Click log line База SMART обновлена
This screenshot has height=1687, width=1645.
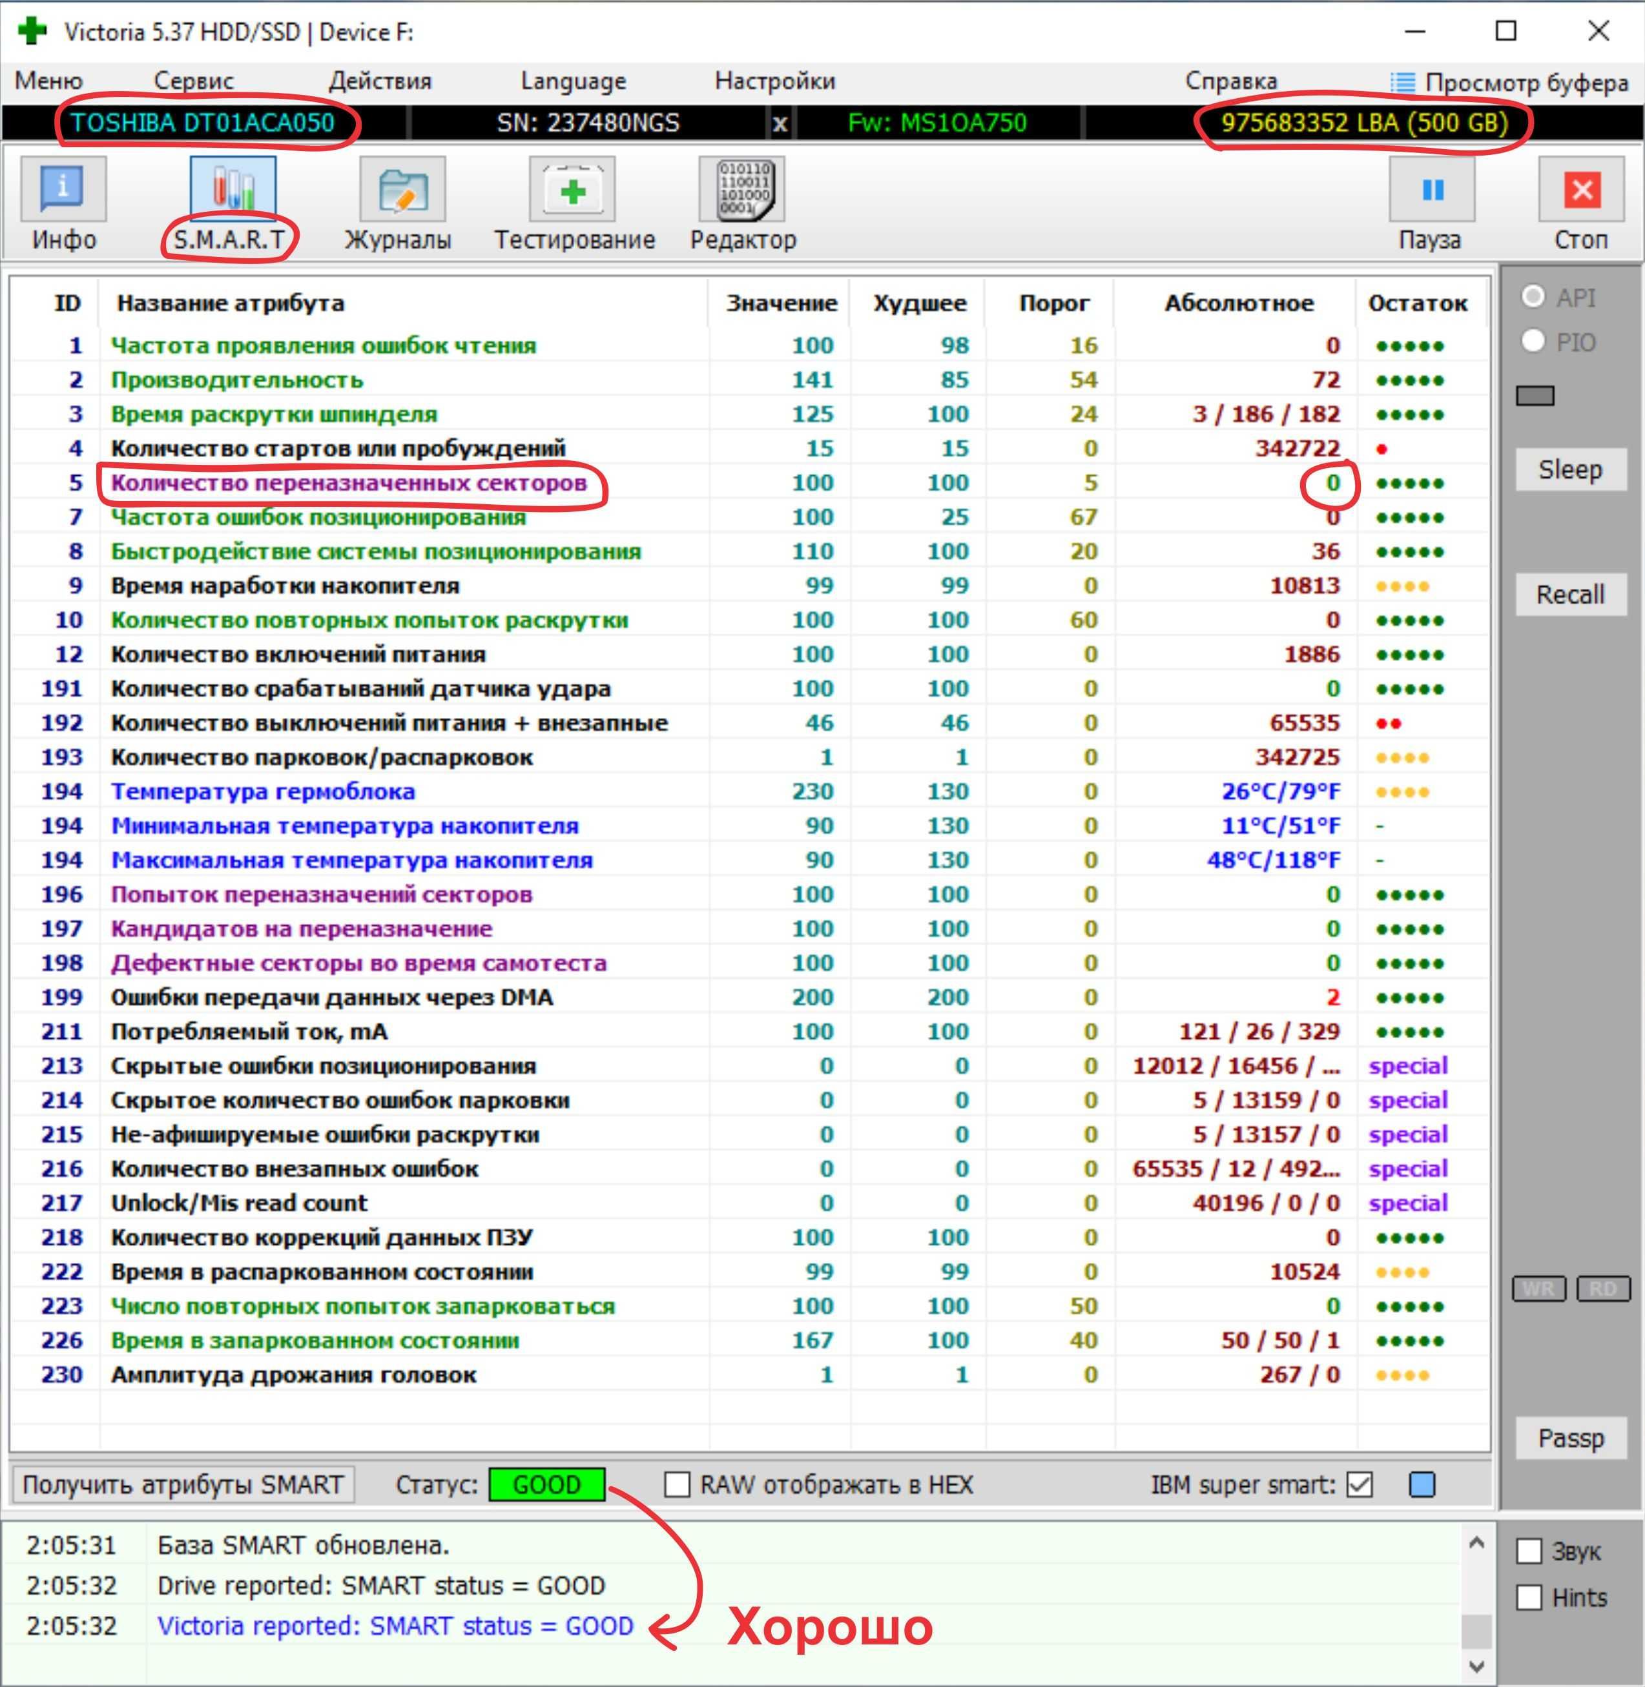pos(304,1544)
